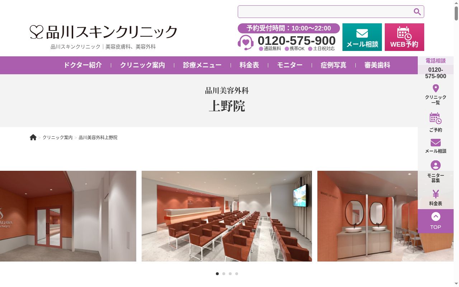459x287 pixels.
Task: Open the クリニック案内 menu
Action: click(x=142, y=65)
